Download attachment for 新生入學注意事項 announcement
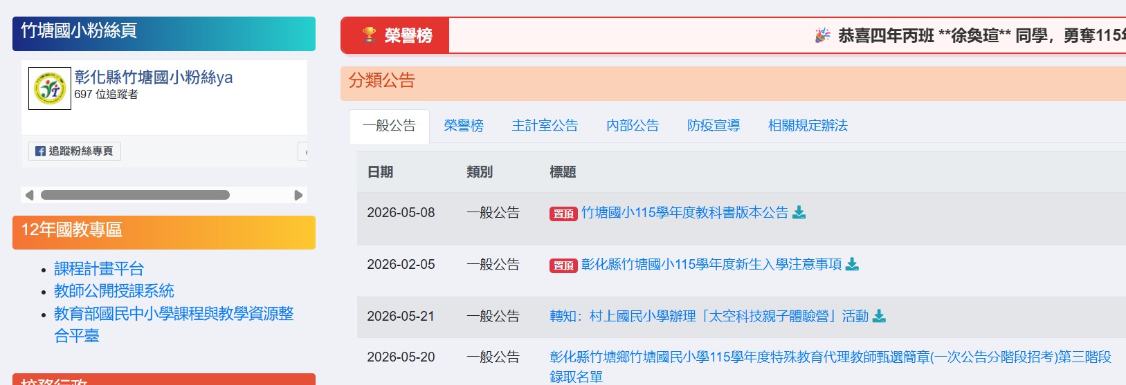Viewport: 1126px width, 385px height. (852, 264)
